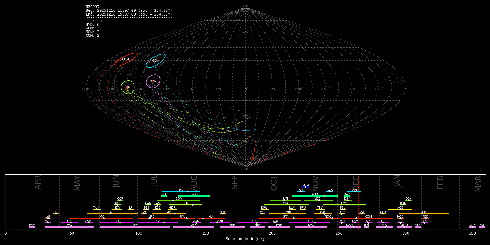Select the PER shower bar in timeline
490x245 pixels.
tap(185, 205)
